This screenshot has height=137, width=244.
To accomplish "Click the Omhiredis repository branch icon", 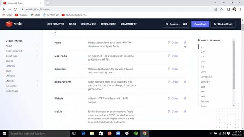I will [x=169, y=69].
